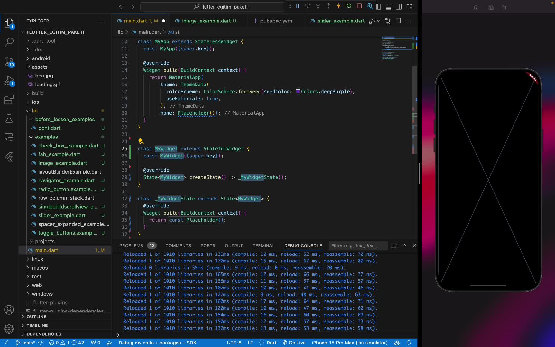
Task: Open the Manage gear menu
Action: click(9, 329)
